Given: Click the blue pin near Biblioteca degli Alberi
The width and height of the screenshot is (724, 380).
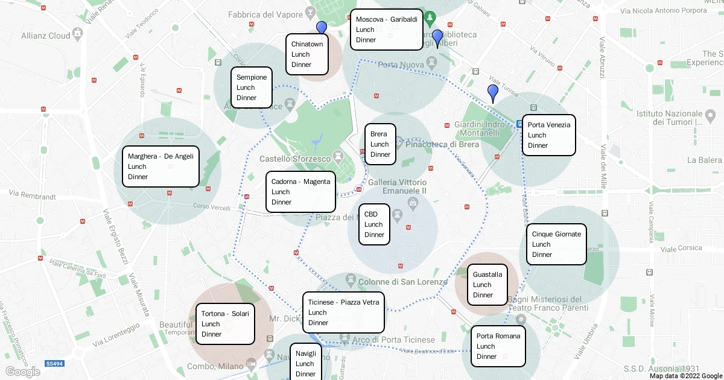Looking at the screenshot, I should coord(437,36).
